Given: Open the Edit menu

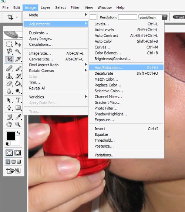Looking at the screenshot, I should [x=17, y=7].
